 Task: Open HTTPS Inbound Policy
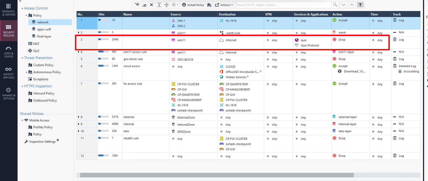pyautogui.click(x=44, y=93)
